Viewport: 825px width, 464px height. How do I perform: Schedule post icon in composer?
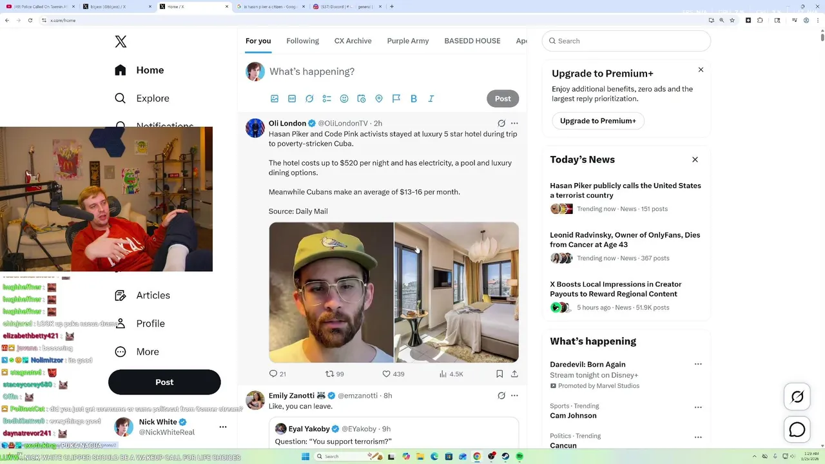click(x=362, y=99)
